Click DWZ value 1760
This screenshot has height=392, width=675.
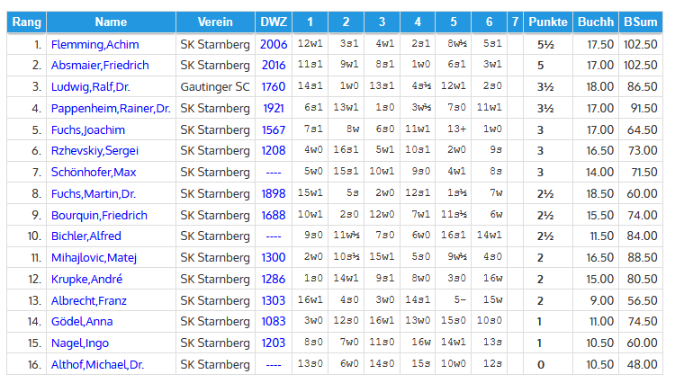point(273,87)
